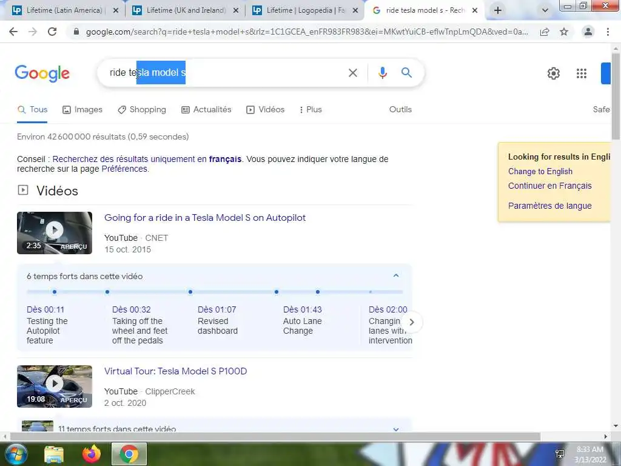Go back with the browser back arrow
The height and width of the screenshot is (466, 621).
pos(13,32)
